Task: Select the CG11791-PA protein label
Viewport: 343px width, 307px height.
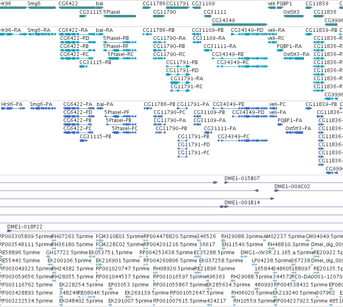Action: click(193, 104)
